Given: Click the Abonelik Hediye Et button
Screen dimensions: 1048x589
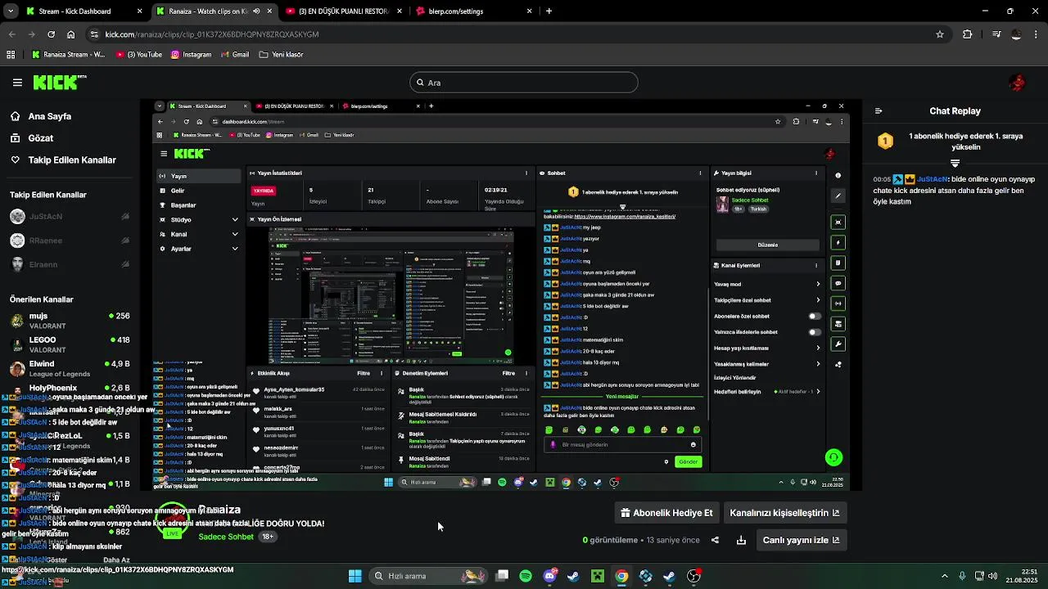Looking at the screenshot, I should coord(667,513).
